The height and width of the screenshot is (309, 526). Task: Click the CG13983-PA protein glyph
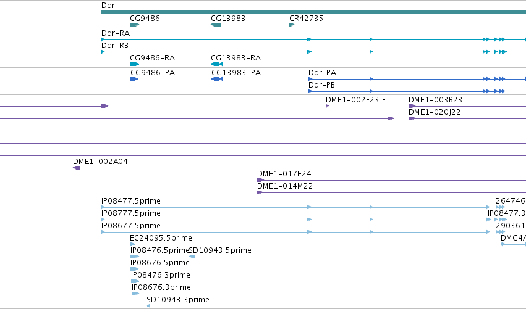pyautogui.click(x=217, y=79)
